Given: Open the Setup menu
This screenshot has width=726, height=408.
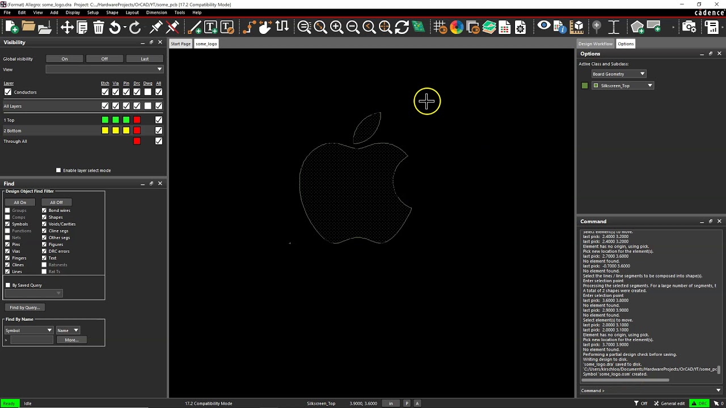Looking at the screenshot, I should click(93, 12).
